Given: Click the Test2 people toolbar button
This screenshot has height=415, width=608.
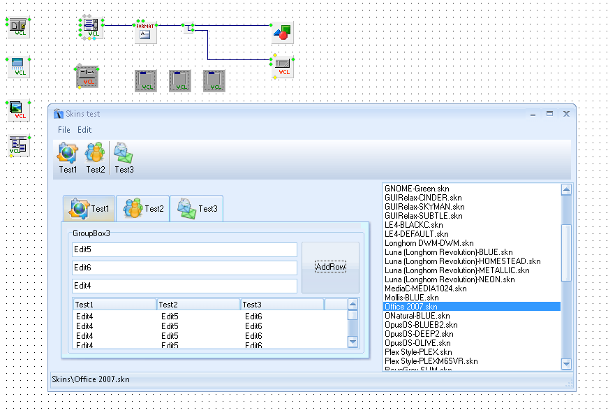Looking at the screenshot, I should click(x=96, y=158).
